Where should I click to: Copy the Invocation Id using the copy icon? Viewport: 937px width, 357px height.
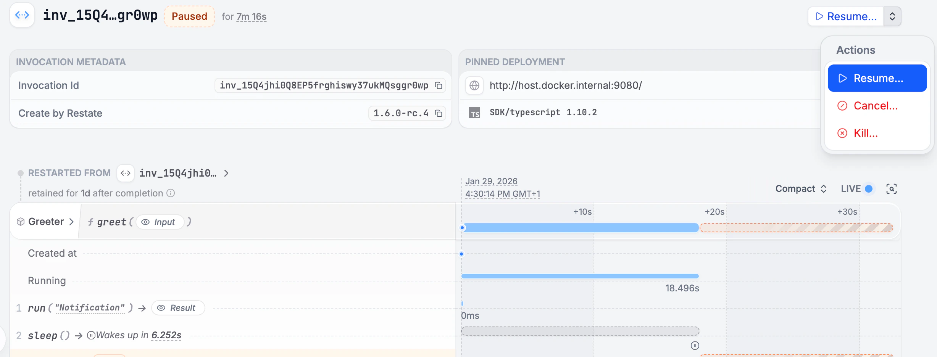438,85
